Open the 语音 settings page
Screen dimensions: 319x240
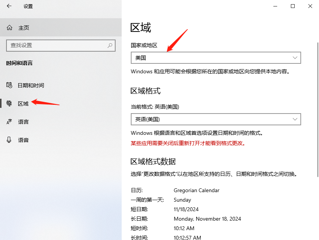(24, 140)
